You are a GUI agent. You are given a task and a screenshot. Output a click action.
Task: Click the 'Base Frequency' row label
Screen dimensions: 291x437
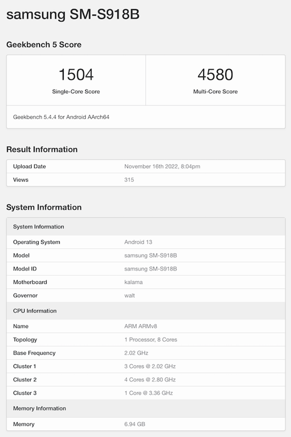click(x=34, y=353)
